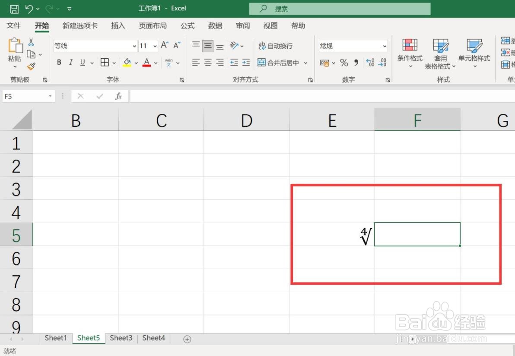Open Customize Quick Access Toolbar arrow

[x=69, y=9]
